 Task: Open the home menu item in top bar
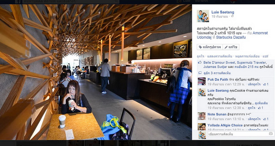[201, 1]
